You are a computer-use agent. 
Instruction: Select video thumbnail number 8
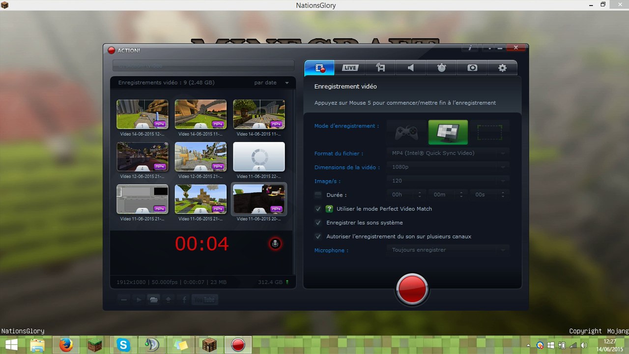[200, 199]
